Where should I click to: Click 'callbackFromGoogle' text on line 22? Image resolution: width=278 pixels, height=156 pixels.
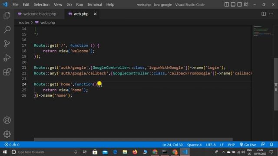[x=190, y=73]
